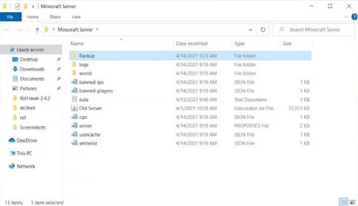Click the Search Minecraft Server field
Screen dimensions: 358x206
coord(314,30)
